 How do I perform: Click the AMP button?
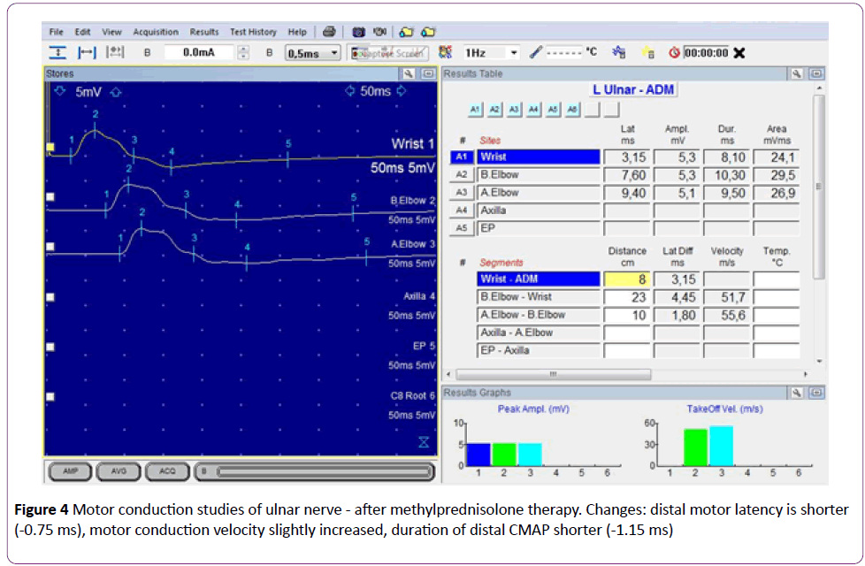[70, 471]
